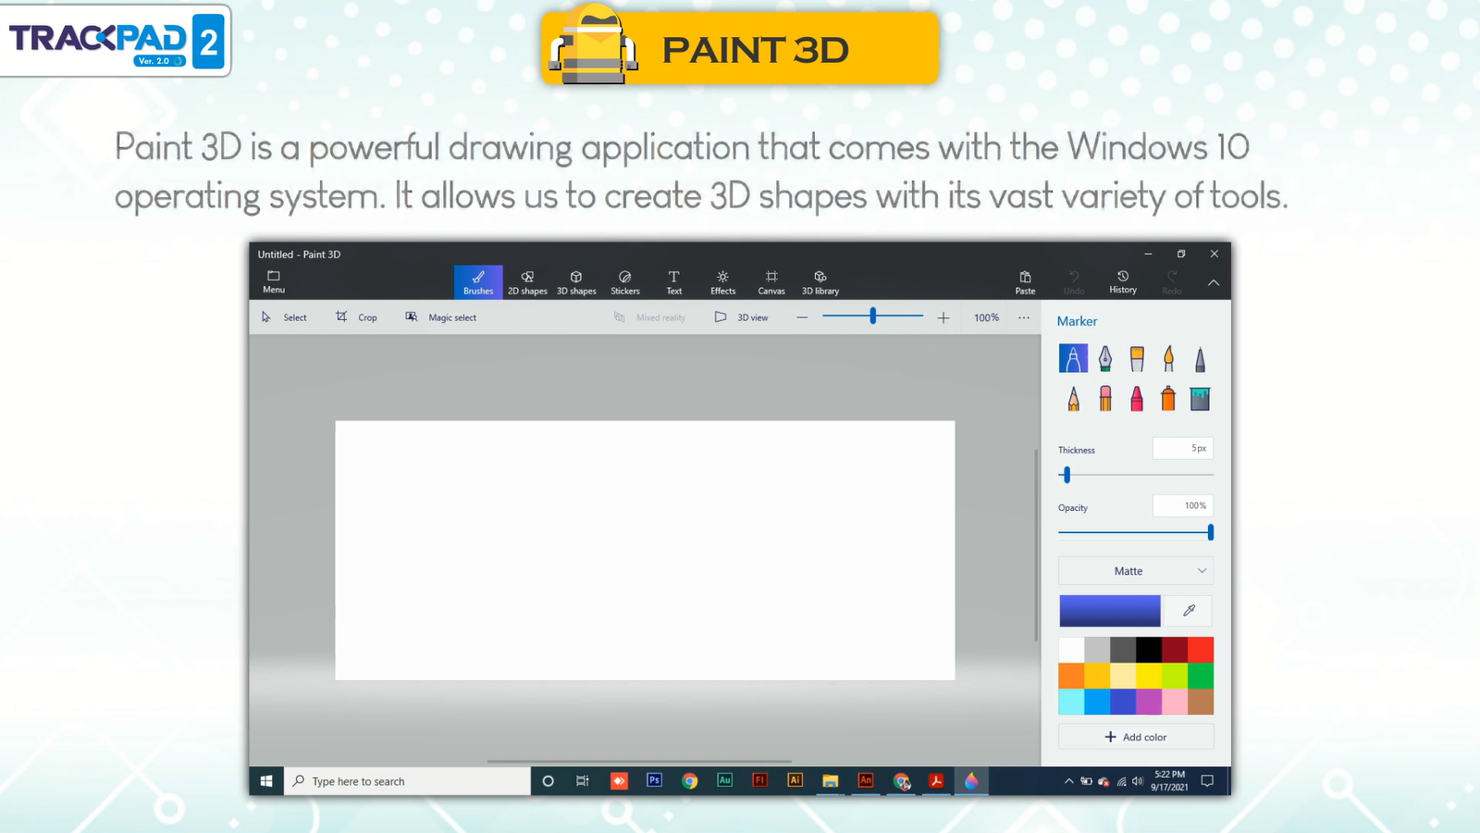Viewport: 1480px width, 833px height.
Task: Open the Paint 3D Menu
Action: tap(274, 281)
